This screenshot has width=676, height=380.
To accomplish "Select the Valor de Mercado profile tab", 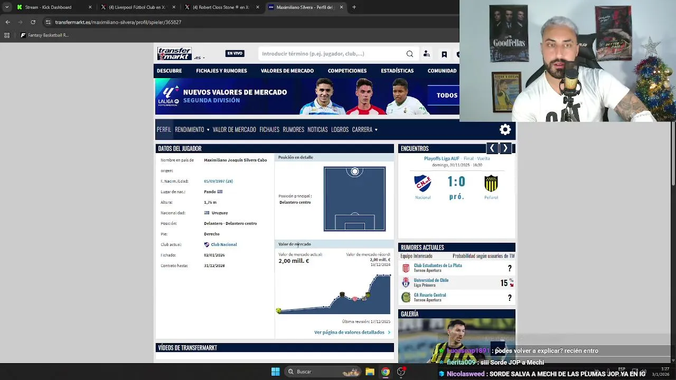I will tap(234, 129).
